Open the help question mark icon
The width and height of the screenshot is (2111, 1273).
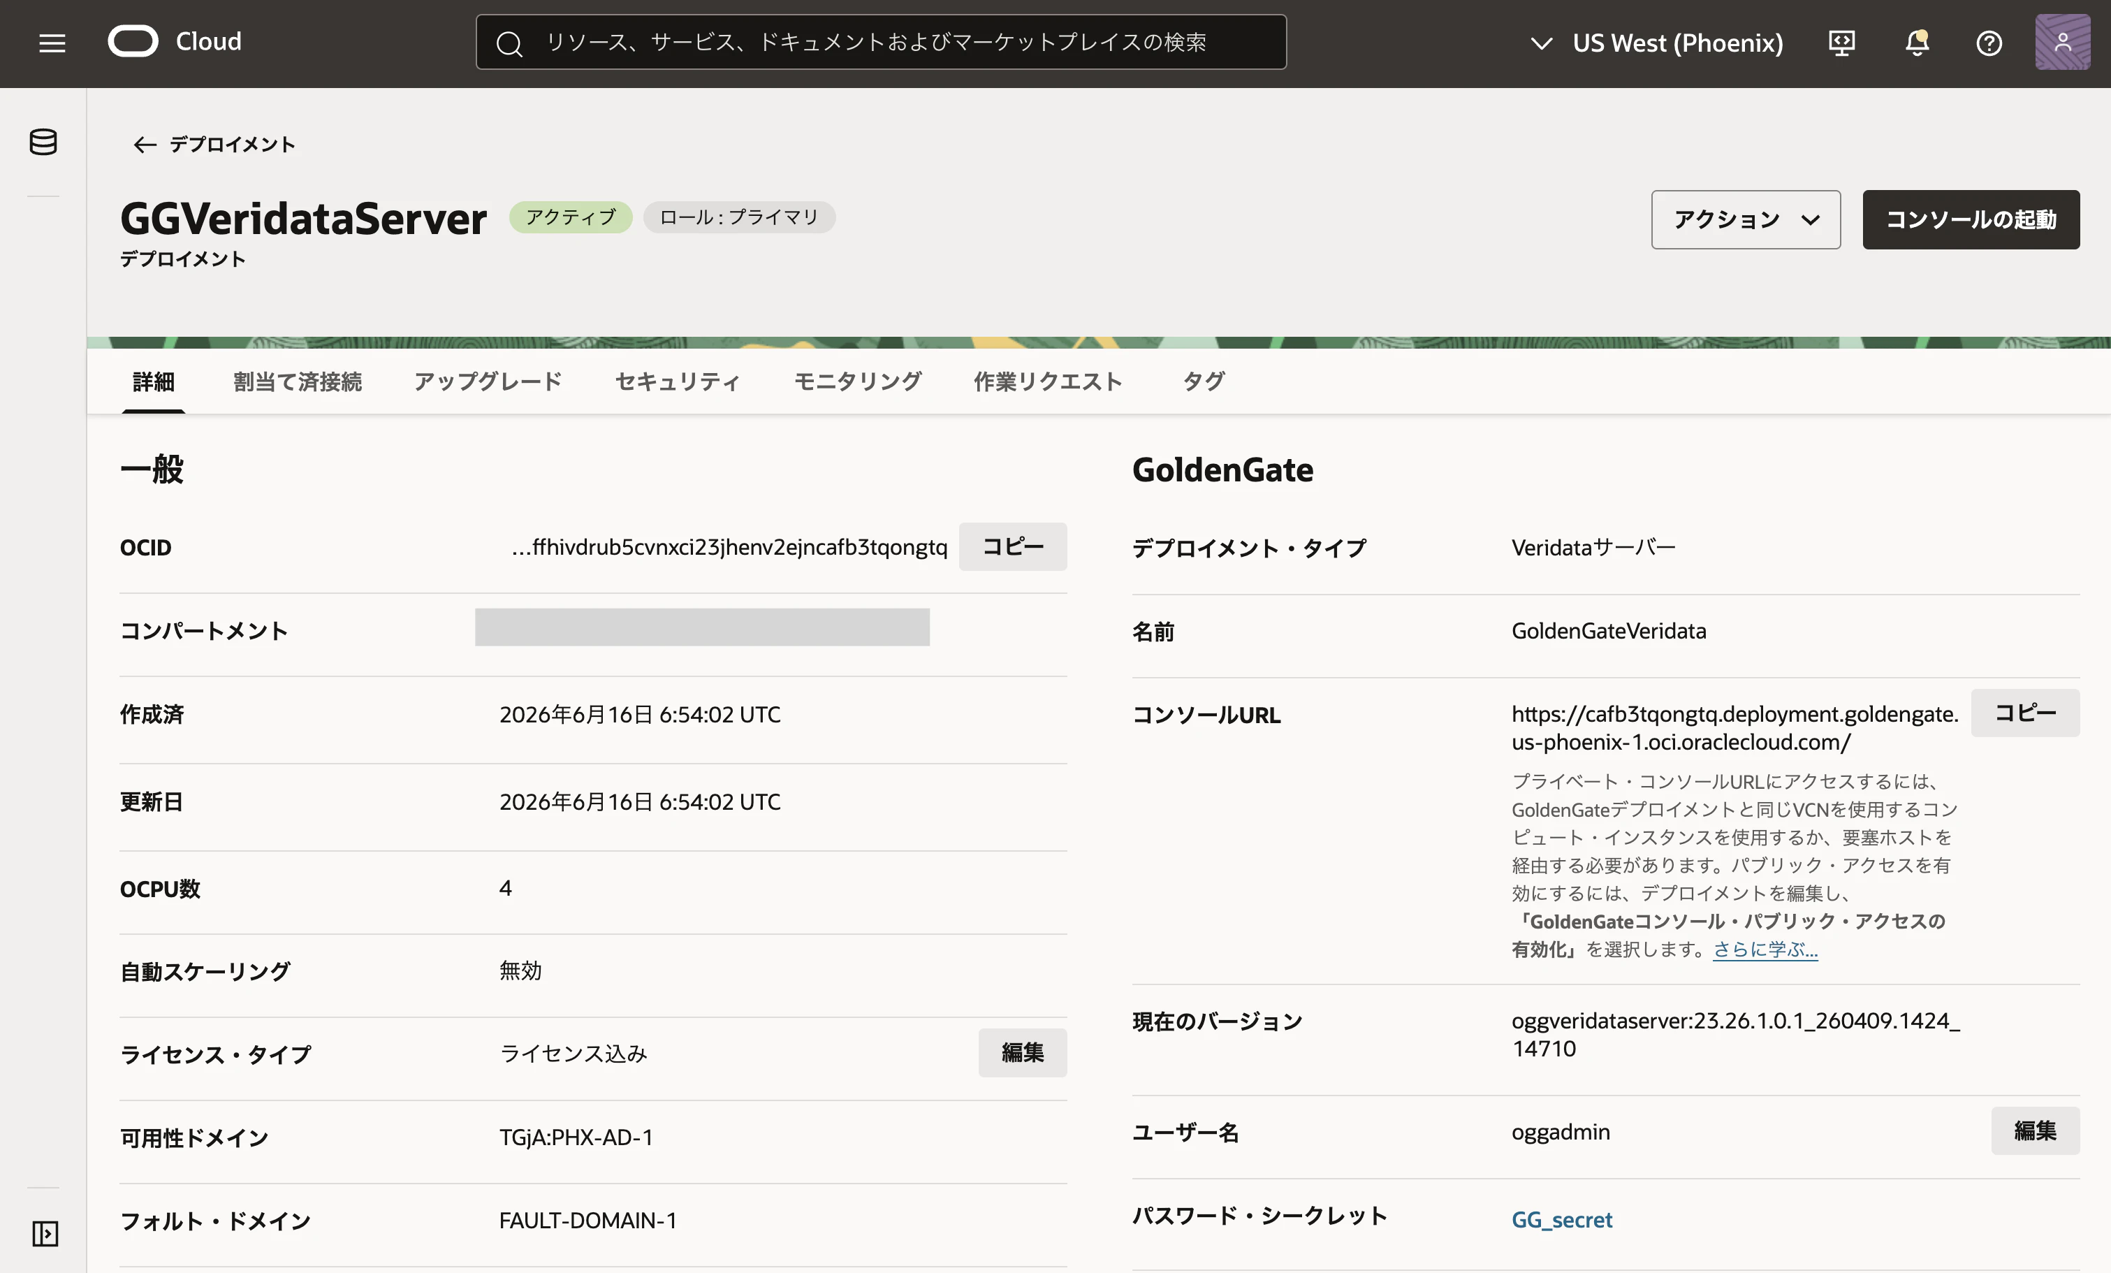coord(1989,43)
